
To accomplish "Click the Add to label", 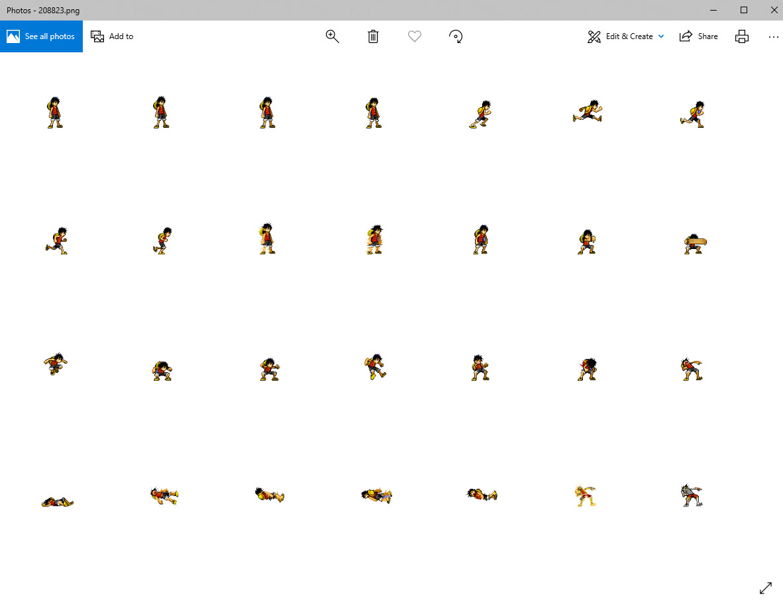I will pyautogui.click(x=120, y=36).
